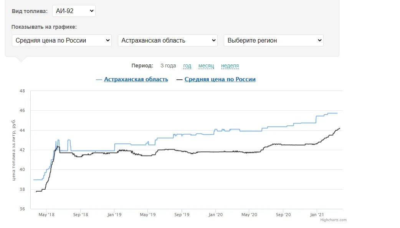Click the "Jan '21" x-axis label
The height and width of the screenshot is (228, 400).
[x=316, y=215]
